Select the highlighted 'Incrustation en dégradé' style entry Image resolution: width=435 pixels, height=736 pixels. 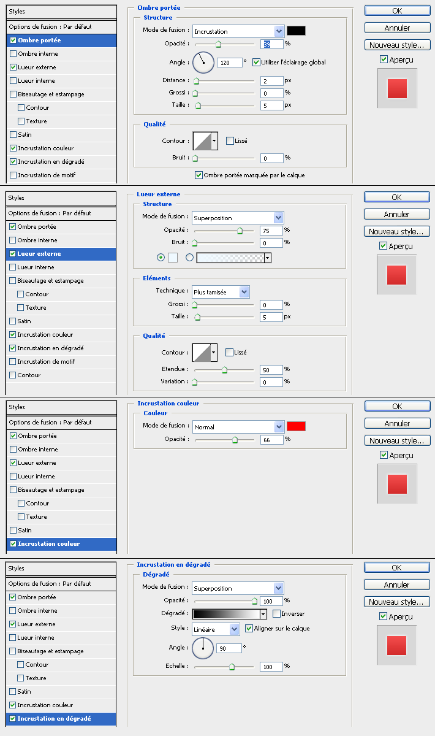[x=61, y=719]
